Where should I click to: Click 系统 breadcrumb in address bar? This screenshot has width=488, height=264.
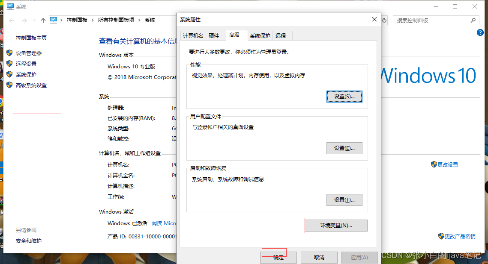coord(150,20)
